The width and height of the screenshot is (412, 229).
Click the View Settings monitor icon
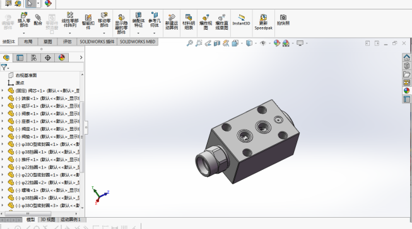click(300, 43)
